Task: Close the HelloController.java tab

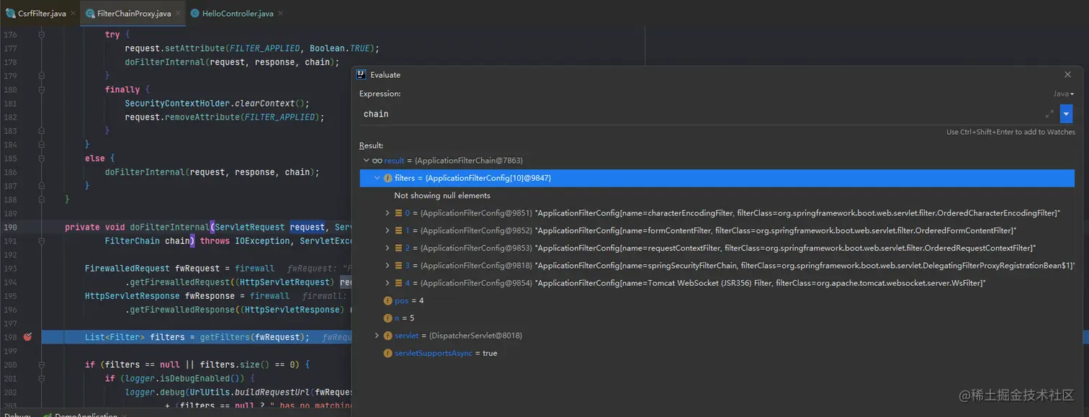Action: point(280,14)
